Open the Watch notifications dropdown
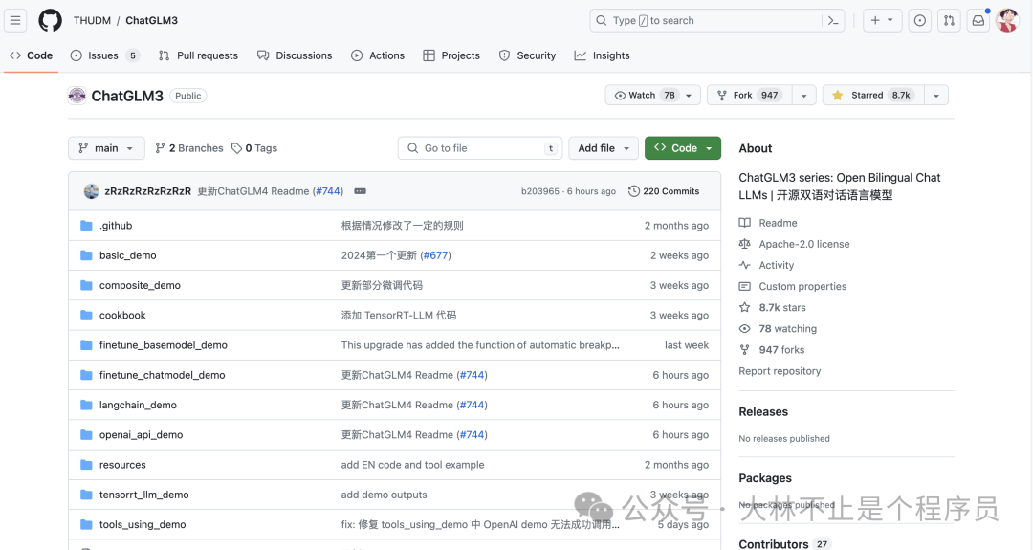Viewport: 1033px width, 550px height. [646, 96]
